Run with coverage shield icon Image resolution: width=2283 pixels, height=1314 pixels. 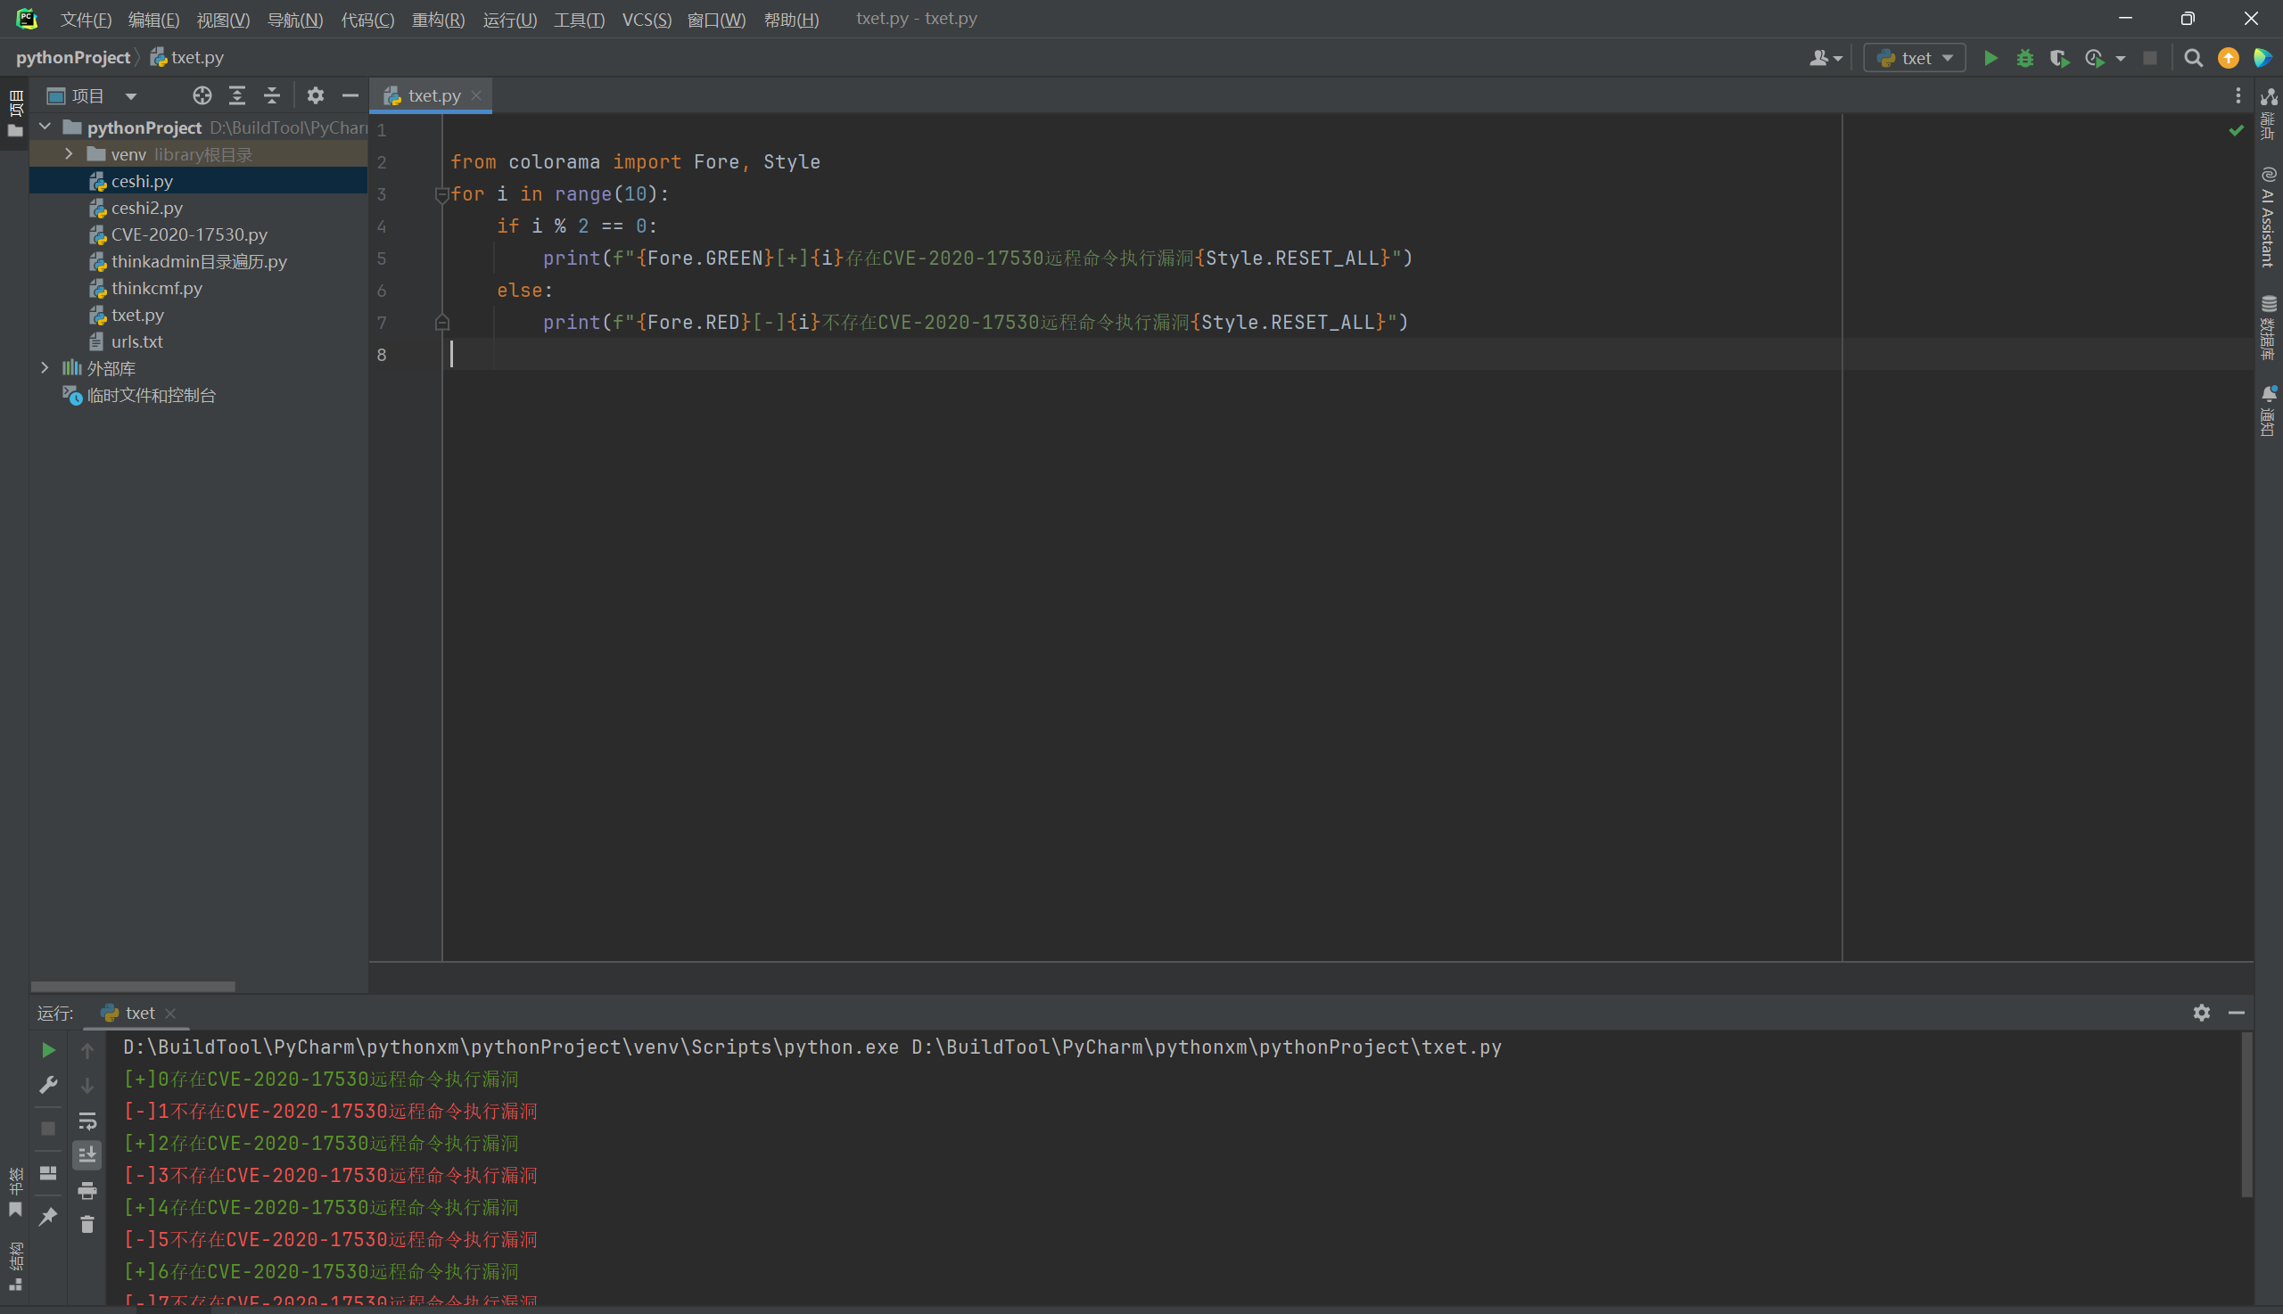click(2059, 59)
